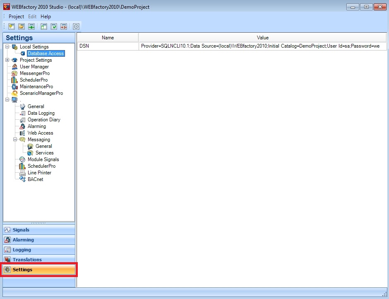Open the Help menu
This screenshot has height=299, width=389.
click(46, 17)
